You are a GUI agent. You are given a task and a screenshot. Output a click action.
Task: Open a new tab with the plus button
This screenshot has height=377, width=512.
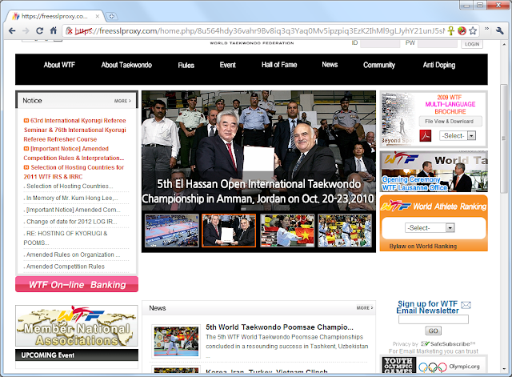click(x=111, y=16)
